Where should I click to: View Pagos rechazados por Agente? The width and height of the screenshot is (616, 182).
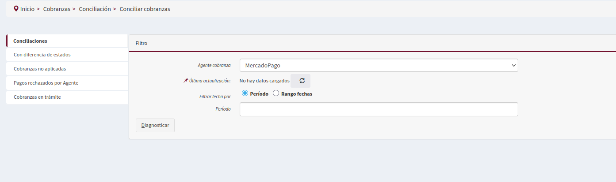click(46, 83)
